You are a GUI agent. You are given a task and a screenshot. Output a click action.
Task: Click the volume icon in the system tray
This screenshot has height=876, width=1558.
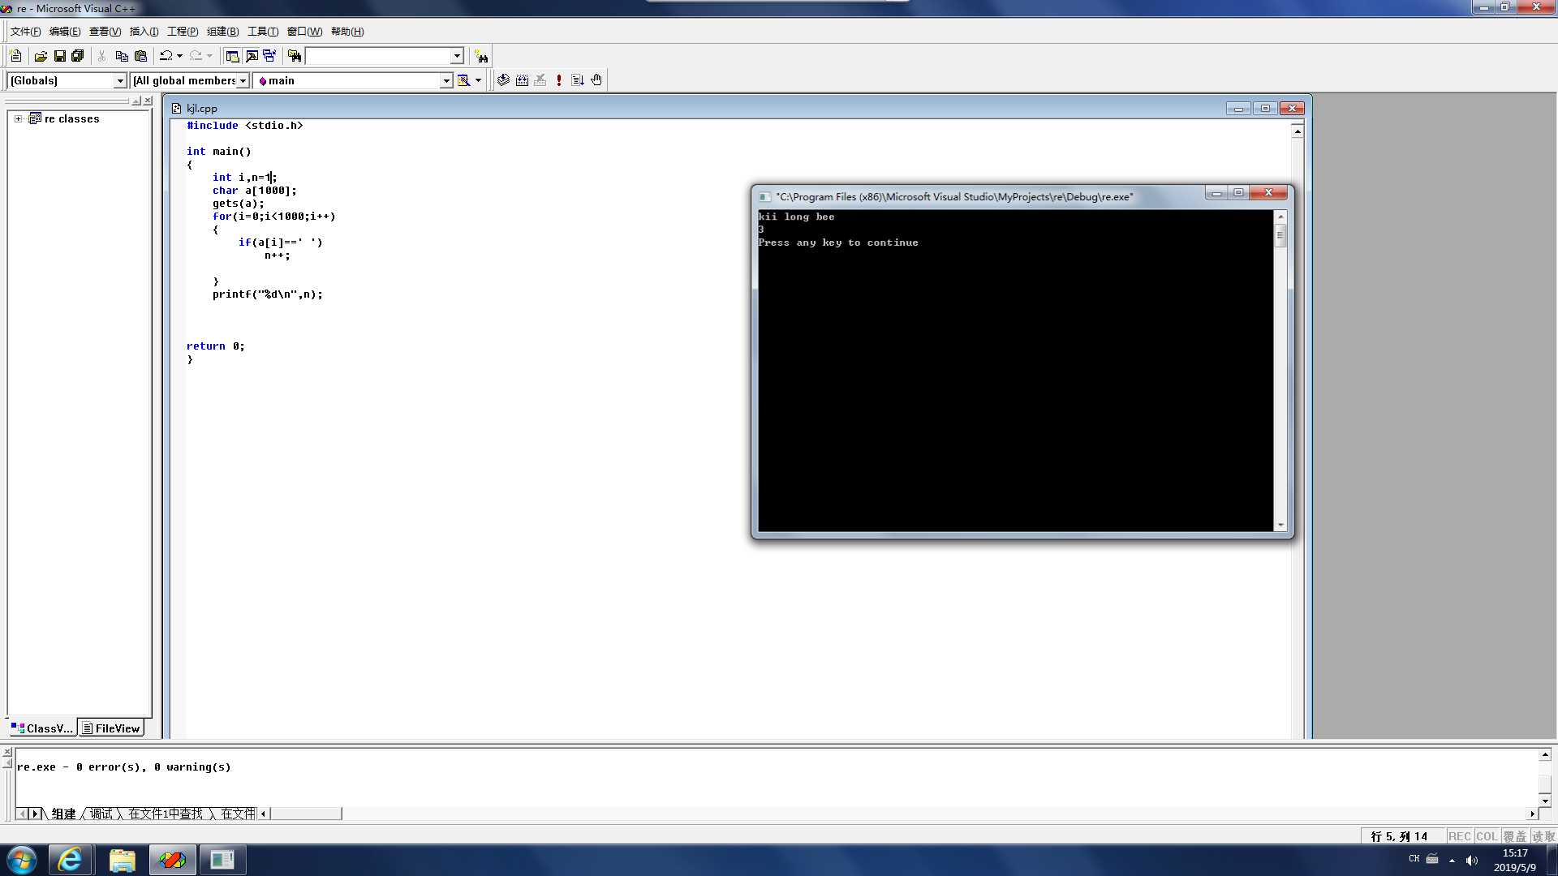tap(1472, 860)
